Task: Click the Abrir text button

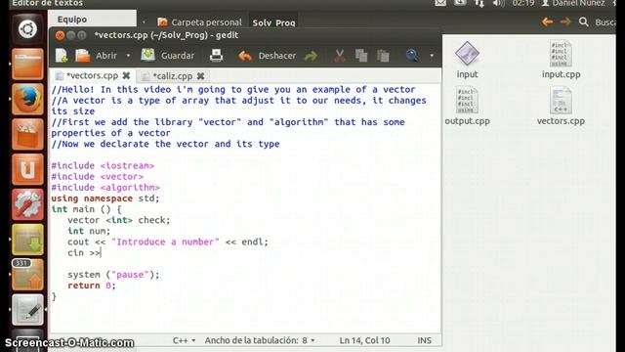Action: coord(106,56)
